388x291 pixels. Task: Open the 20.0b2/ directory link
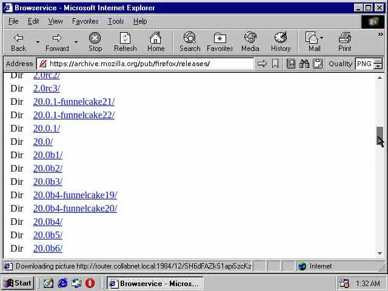pos(48,169)
